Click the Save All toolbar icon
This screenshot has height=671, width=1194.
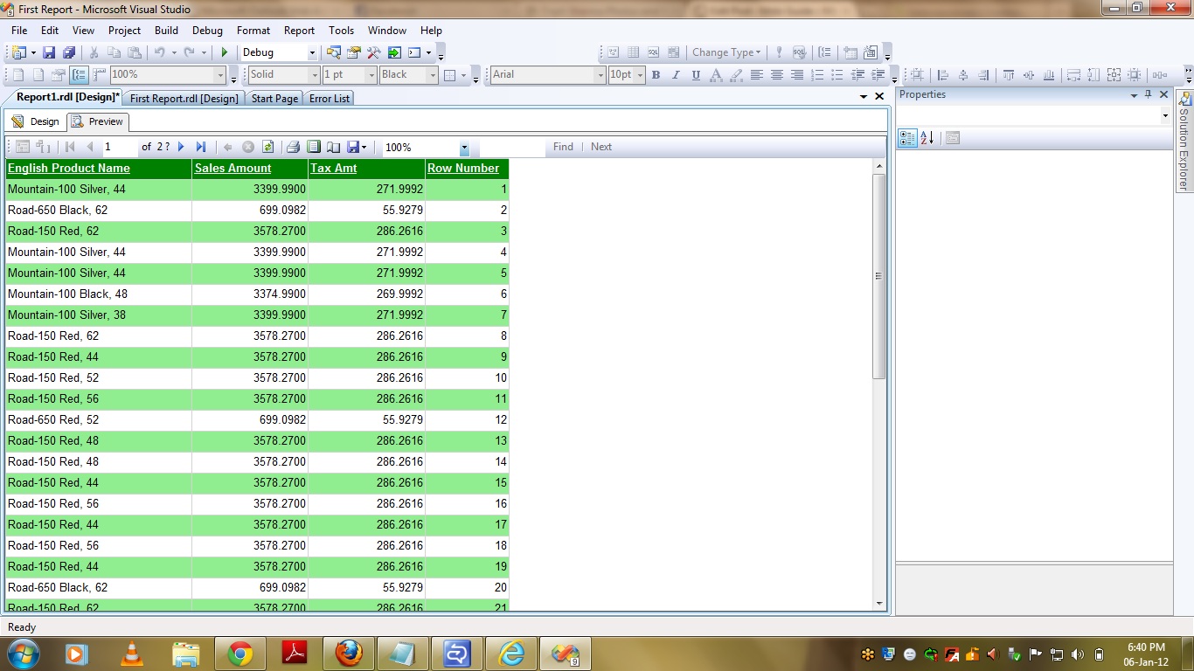click(x=69, y=53)
